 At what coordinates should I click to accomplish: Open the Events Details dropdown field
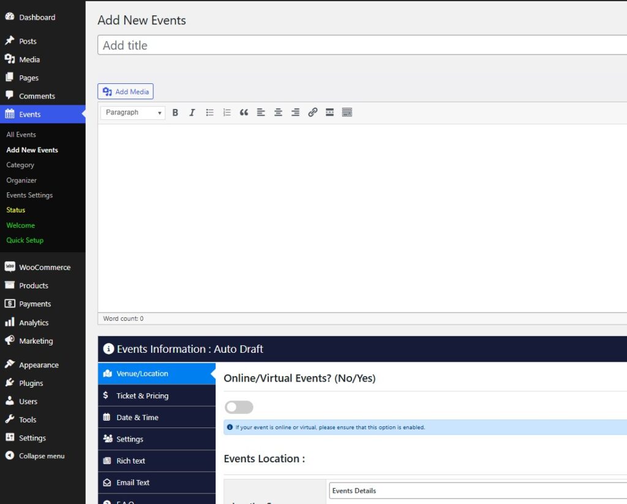[478, 491]
